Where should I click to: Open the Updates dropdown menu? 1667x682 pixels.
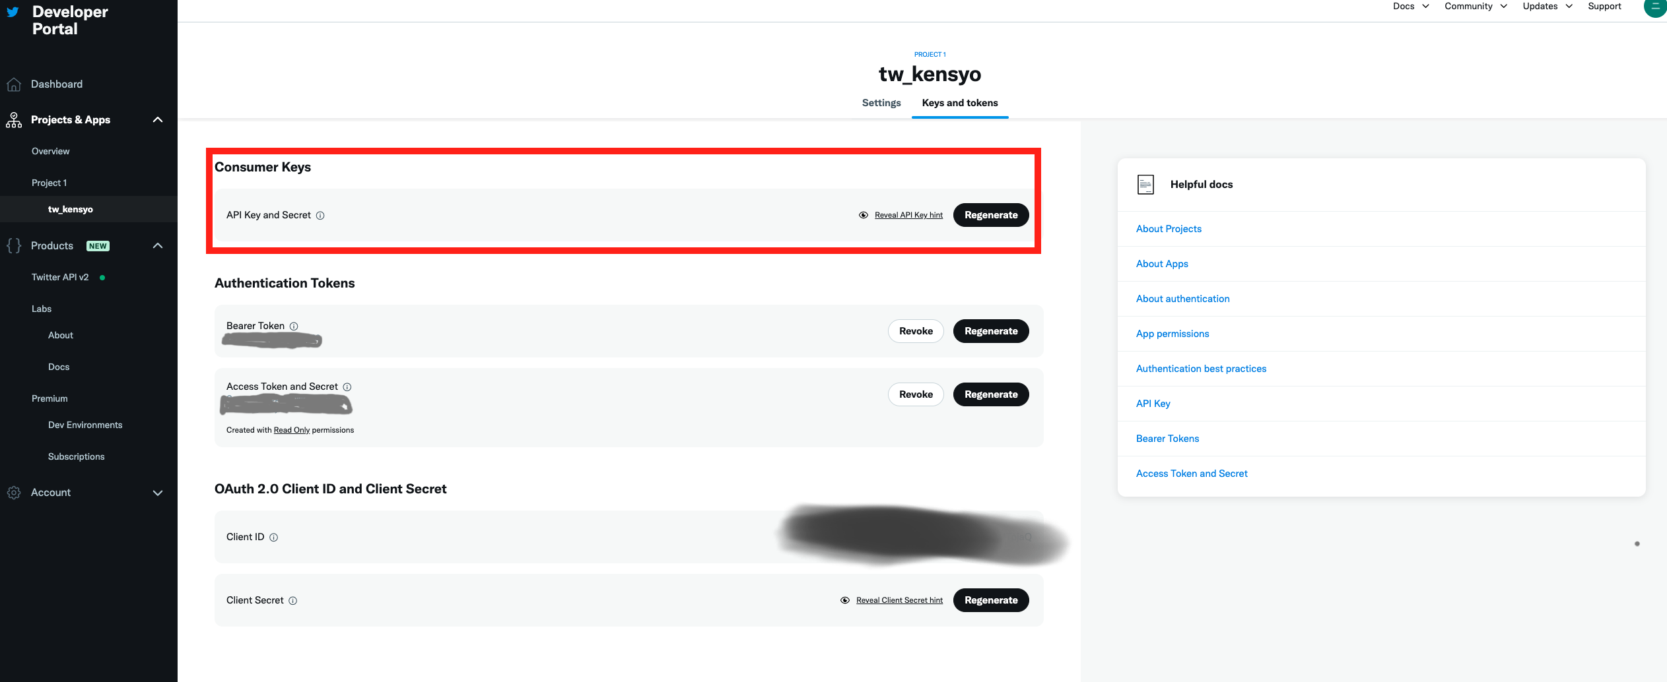pos(1548,7)
